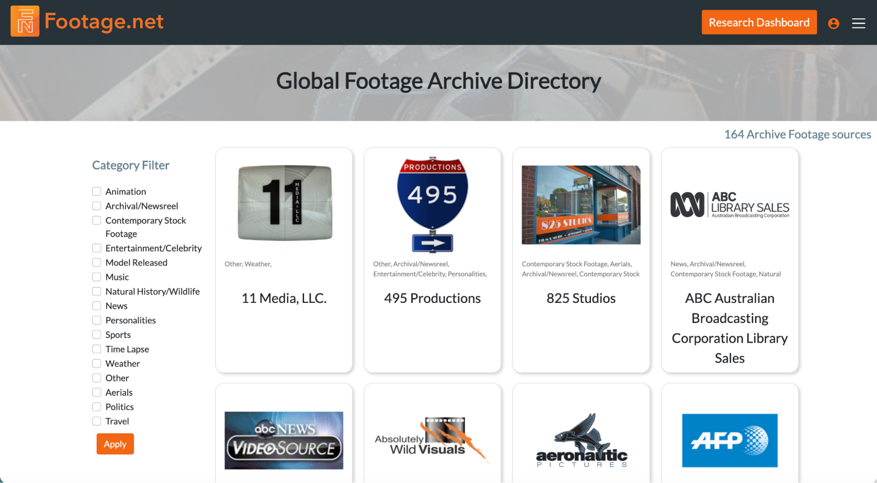Open the AFP blue logo card
Screen dimensions: 877x483
(x=730, y=440)
